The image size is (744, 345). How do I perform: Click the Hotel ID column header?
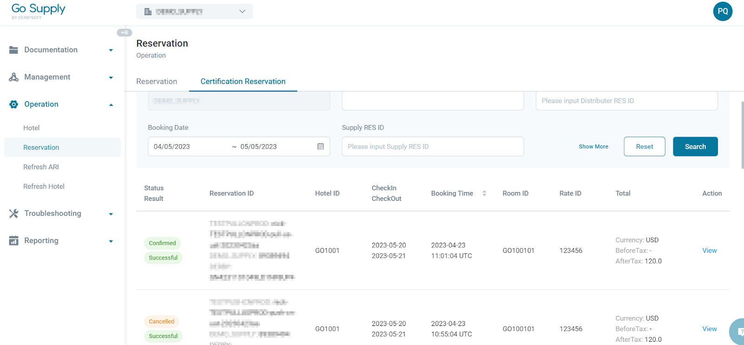point(327,193)
